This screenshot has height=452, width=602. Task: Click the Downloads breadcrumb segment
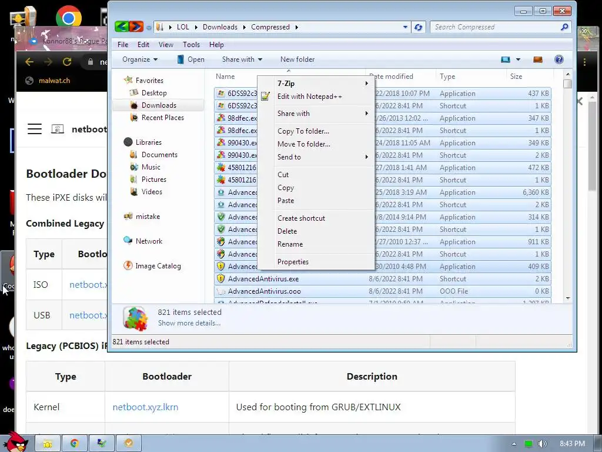[220, 27]
